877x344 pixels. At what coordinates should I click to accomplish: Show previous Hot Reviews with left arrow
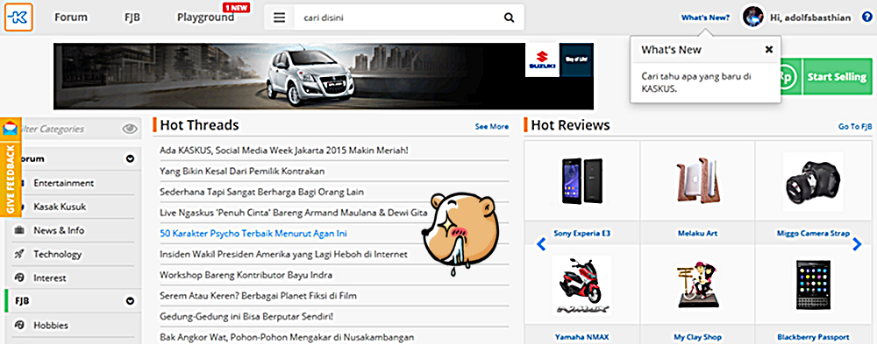point(541,244)
